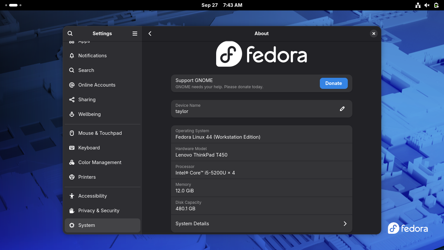This screenshot has height=250, width=444.
Task: Click the search icon in Settings header
Action: point(70,34)
